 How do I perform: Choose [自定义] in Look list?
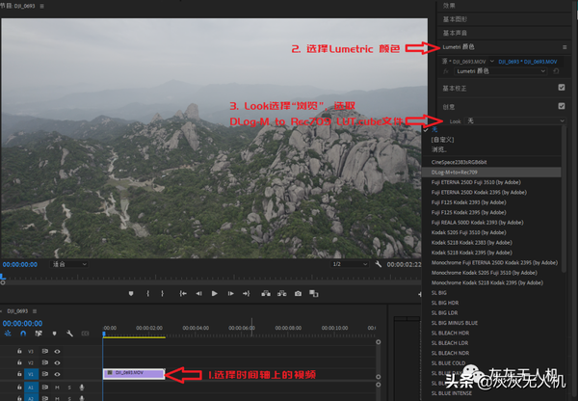[x=442, y=140]
